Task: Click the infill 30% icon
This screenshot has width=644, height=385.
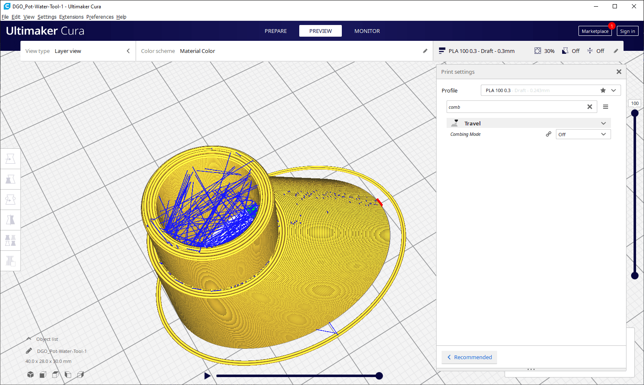Action: point(538,51)
